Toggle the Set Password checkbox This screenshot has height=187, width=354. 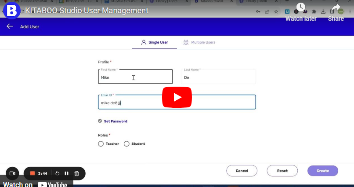coord(100,121)
